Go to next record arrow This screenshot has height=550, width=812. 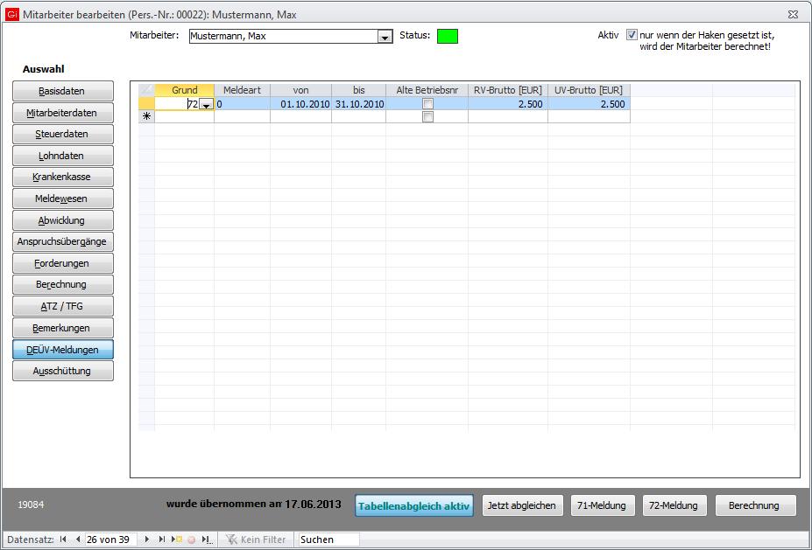click(146, 540)
